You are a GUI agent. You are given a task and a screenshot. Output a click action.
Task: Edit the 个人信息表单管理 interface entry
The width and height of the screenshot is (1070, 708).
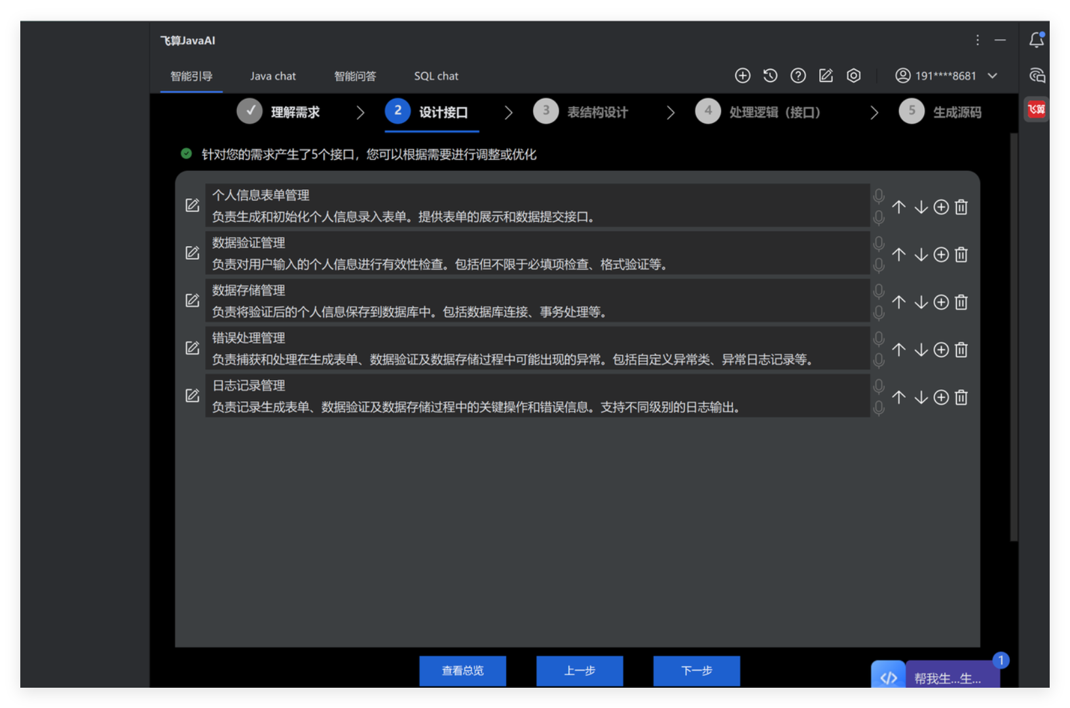pos(192,205)
